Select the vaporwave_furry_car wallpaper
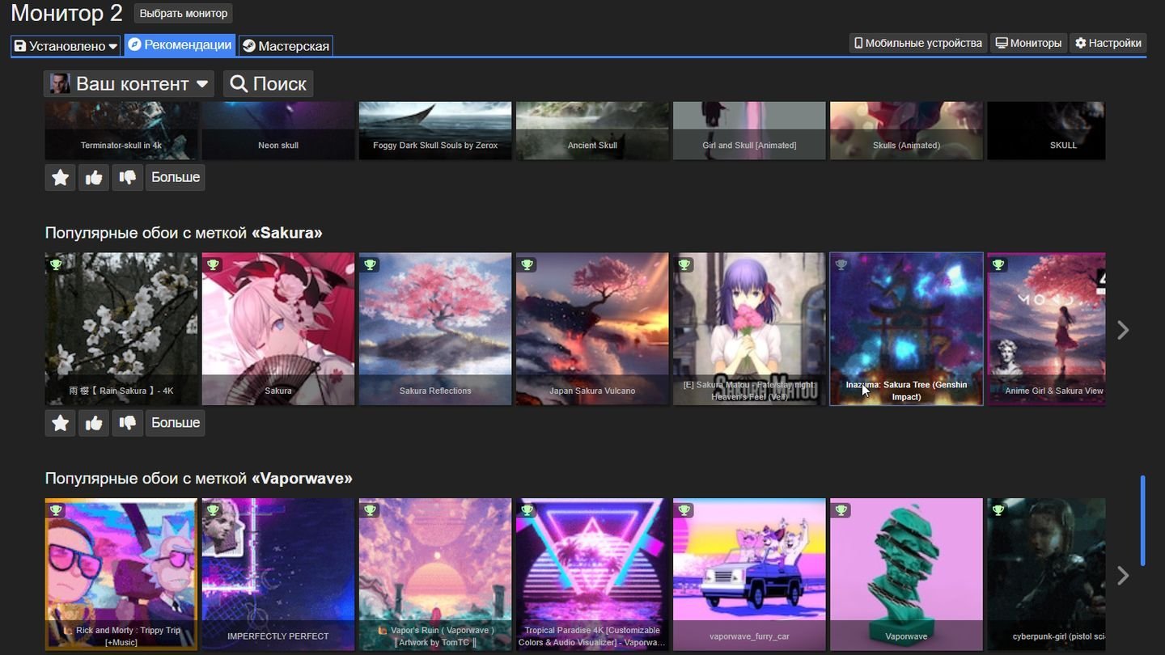 click(x=749, y=574)
